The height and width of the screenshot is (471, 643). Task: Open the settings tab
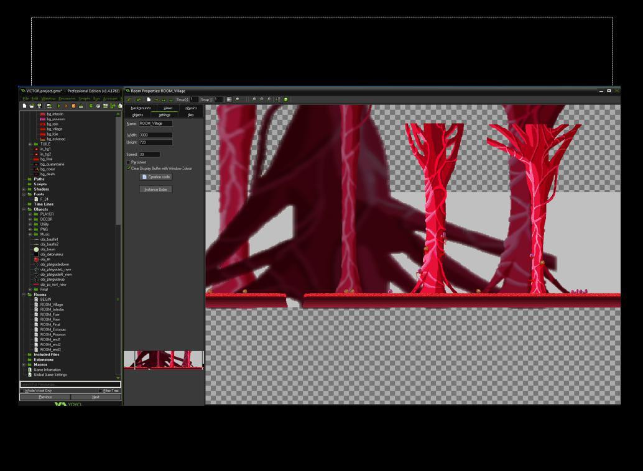(164, 115)
